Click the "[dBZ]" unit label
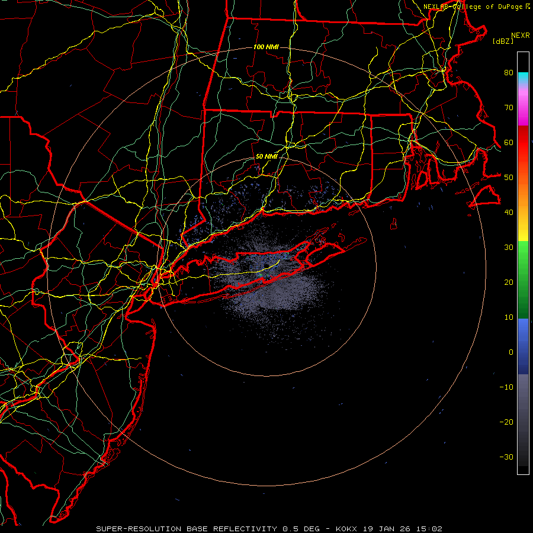 503,41
